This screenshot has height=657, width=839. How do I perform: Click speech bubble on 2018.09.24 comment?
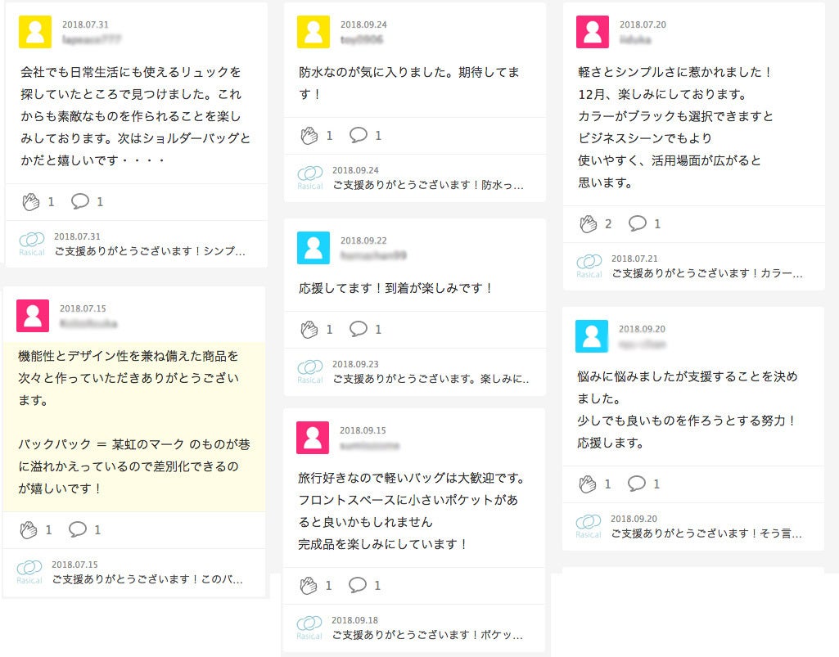359,135
